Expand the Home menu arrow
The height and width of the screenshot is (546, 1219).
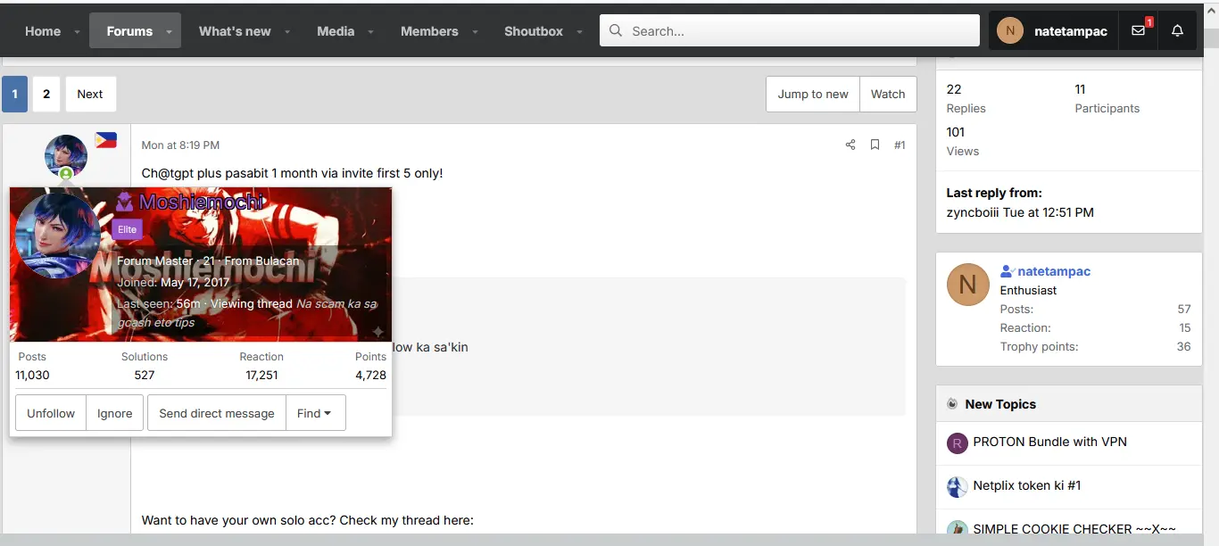[x=77, y=32]
